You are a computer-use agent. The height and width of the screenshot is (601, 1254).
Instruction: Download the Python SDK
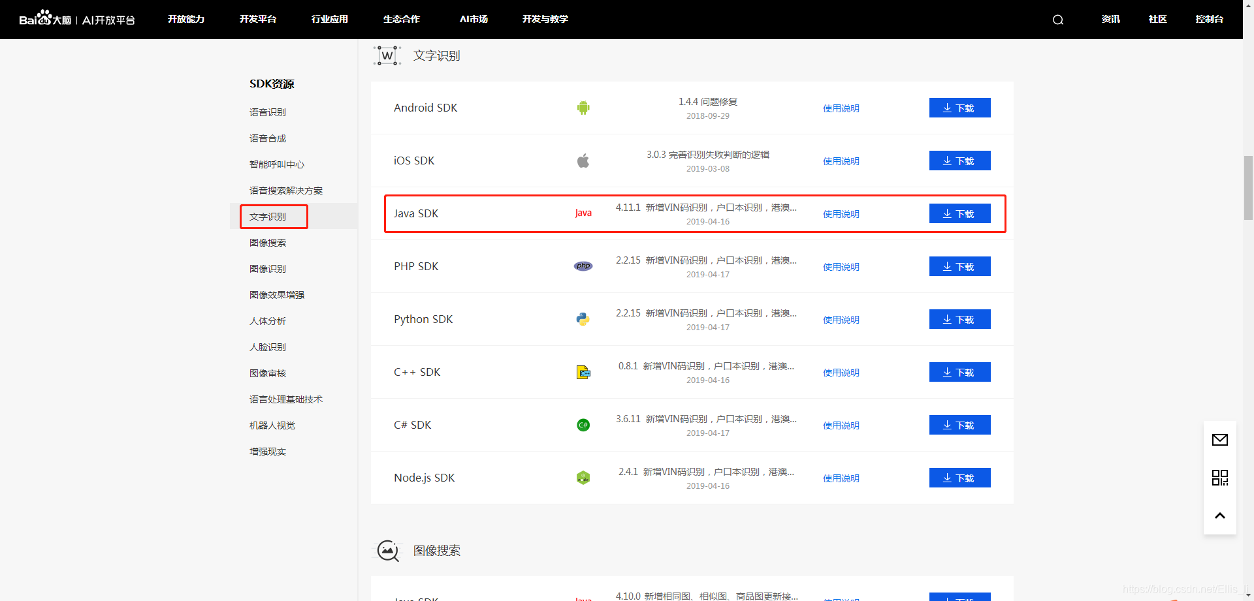[x=959, y=319]
